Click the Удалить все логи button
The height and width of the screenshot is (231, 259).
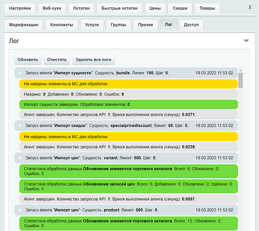click(x=94, y=60)
